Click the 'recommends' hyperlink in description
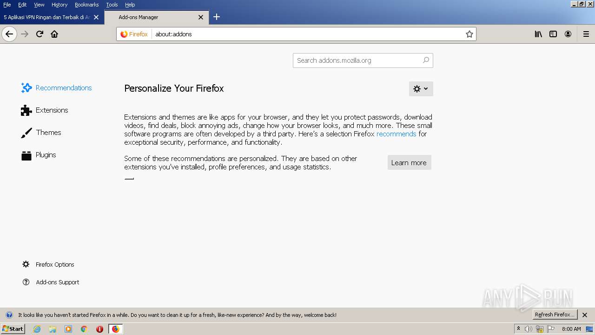 (x=396, y=134)
